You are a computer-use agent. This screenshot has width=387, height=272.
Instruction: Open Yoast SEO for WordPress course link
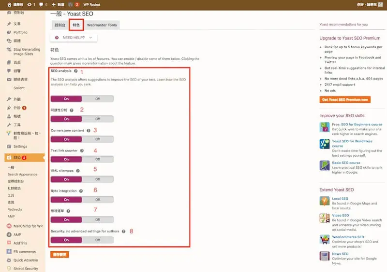tap(352, 144)
